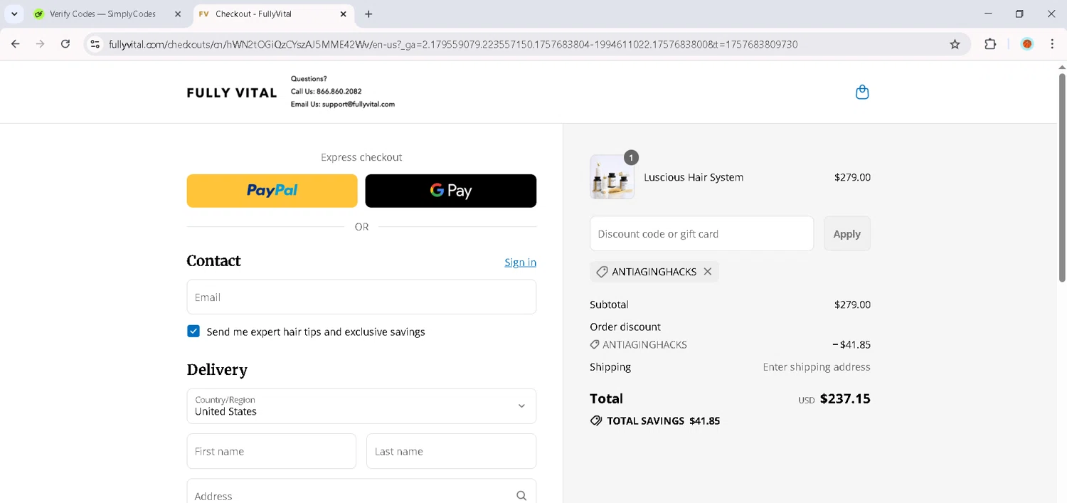Focus the Last name field

[x=451, y=451]
